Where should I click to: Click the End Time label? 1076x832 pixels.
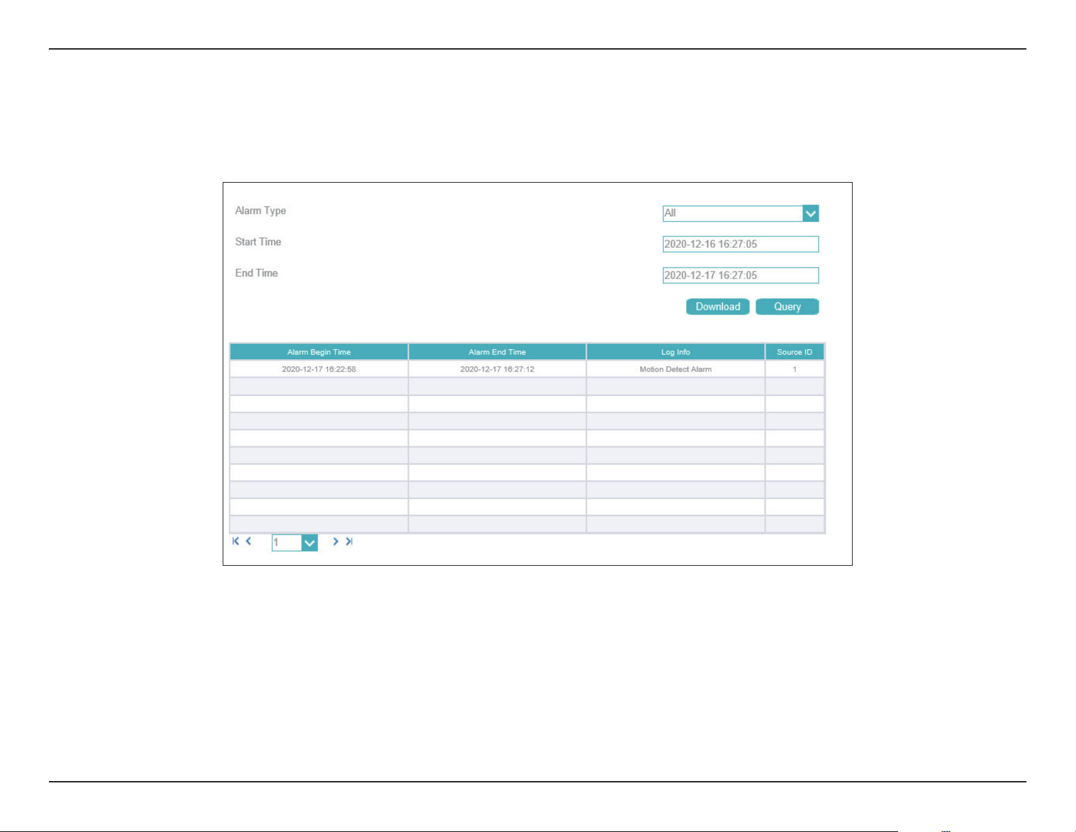point(257,273)
